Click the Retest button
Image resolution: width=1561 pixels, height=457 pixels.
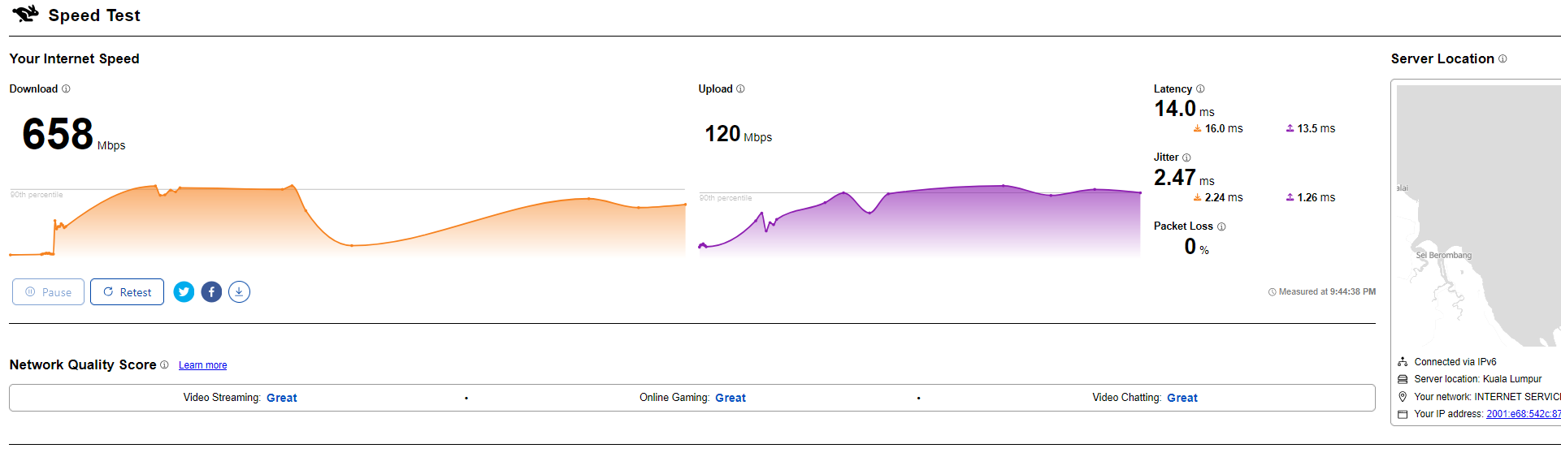point(127,292)
